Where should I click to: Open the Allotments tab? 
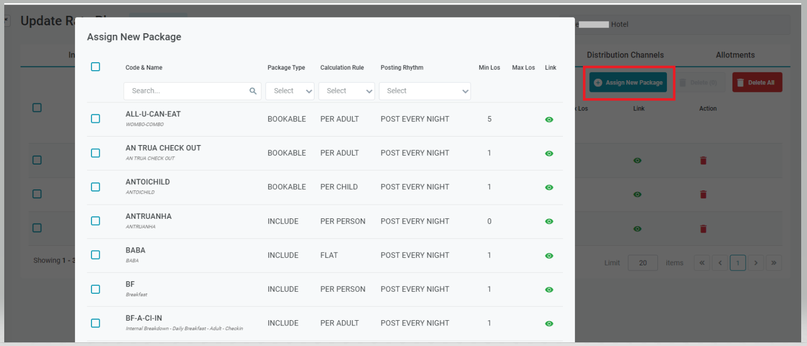735,55
